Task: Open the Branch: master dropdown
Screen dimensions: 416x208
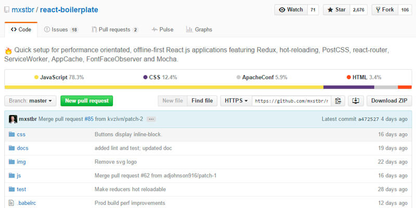Action: tap(31, 101)
